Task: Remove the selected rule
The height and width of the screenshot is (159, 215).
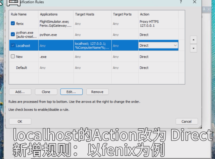Action: pos(97,92)
